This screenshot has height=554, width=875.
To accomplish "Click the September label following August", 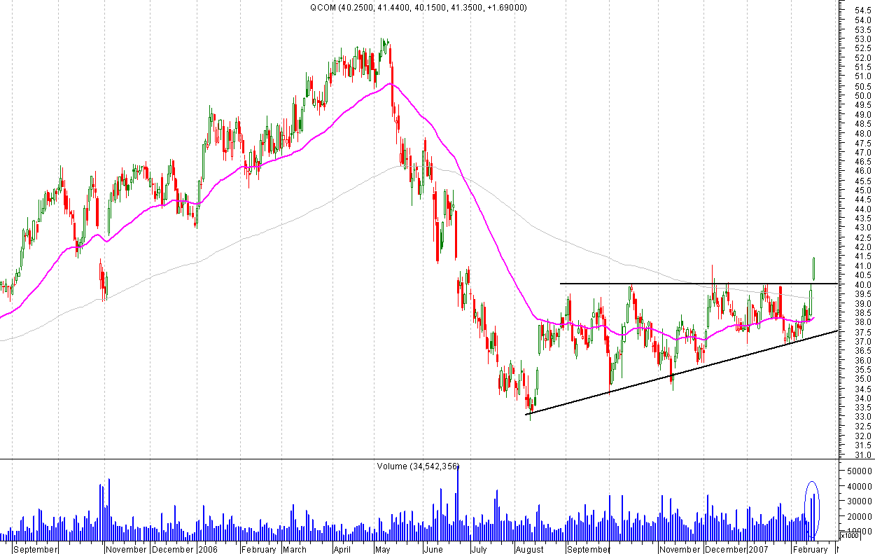I will 589,550.
